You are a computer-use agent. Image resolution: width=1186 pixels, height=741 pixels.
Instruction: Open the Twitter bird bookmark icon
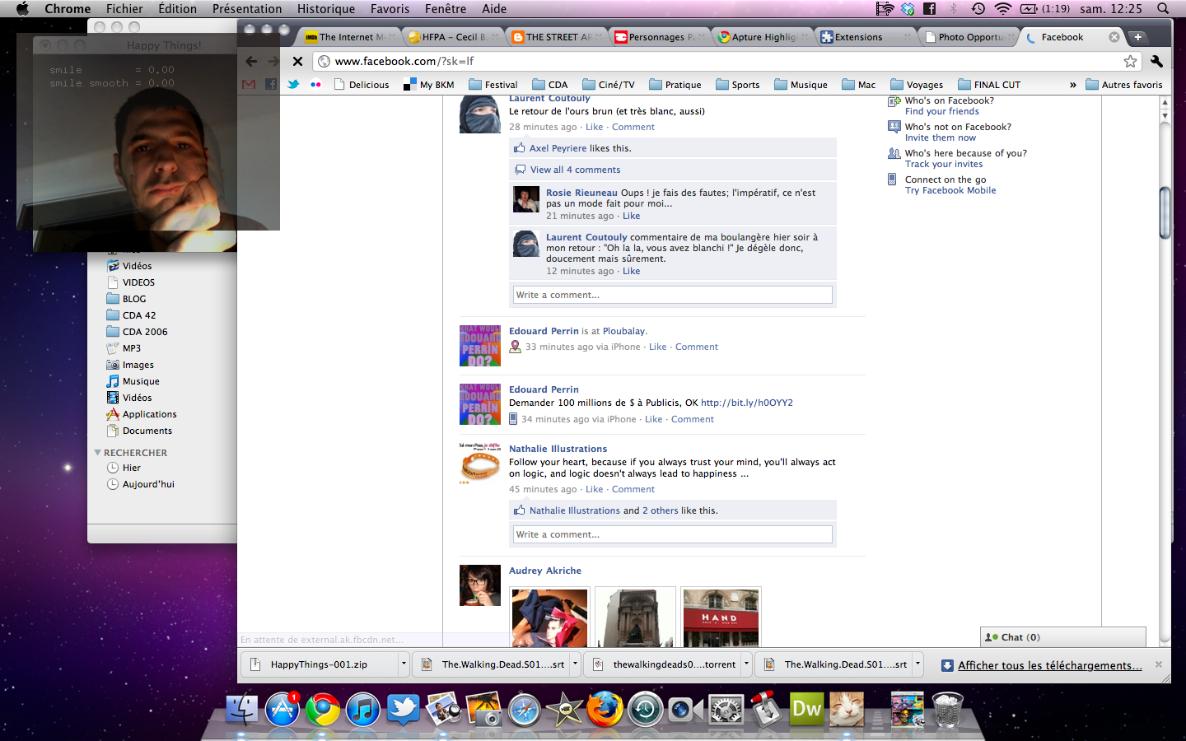[293, 84]
